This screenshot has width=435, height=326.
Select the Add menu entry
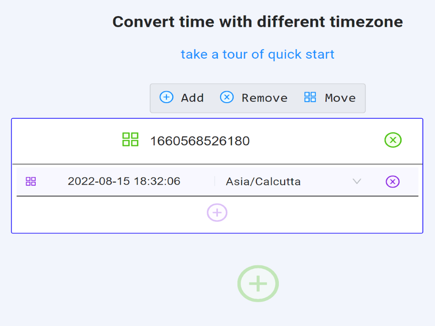click(x=192, y=97)
